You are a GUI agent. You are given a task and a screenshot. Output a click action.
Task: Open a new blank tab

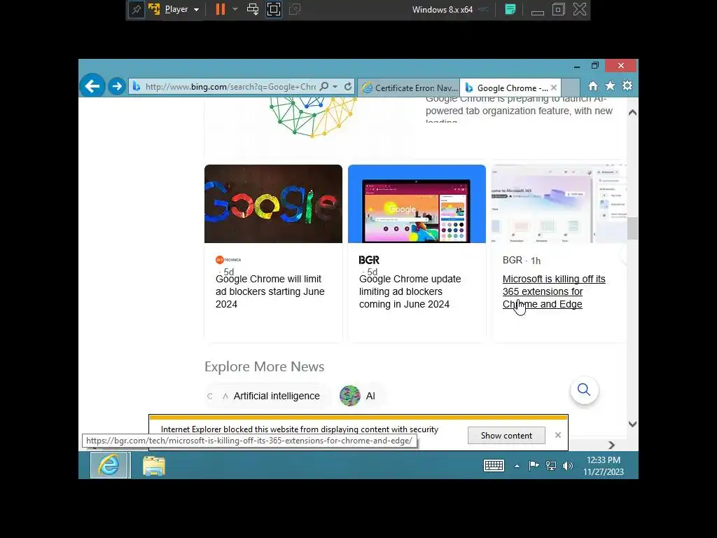point(570,87)
